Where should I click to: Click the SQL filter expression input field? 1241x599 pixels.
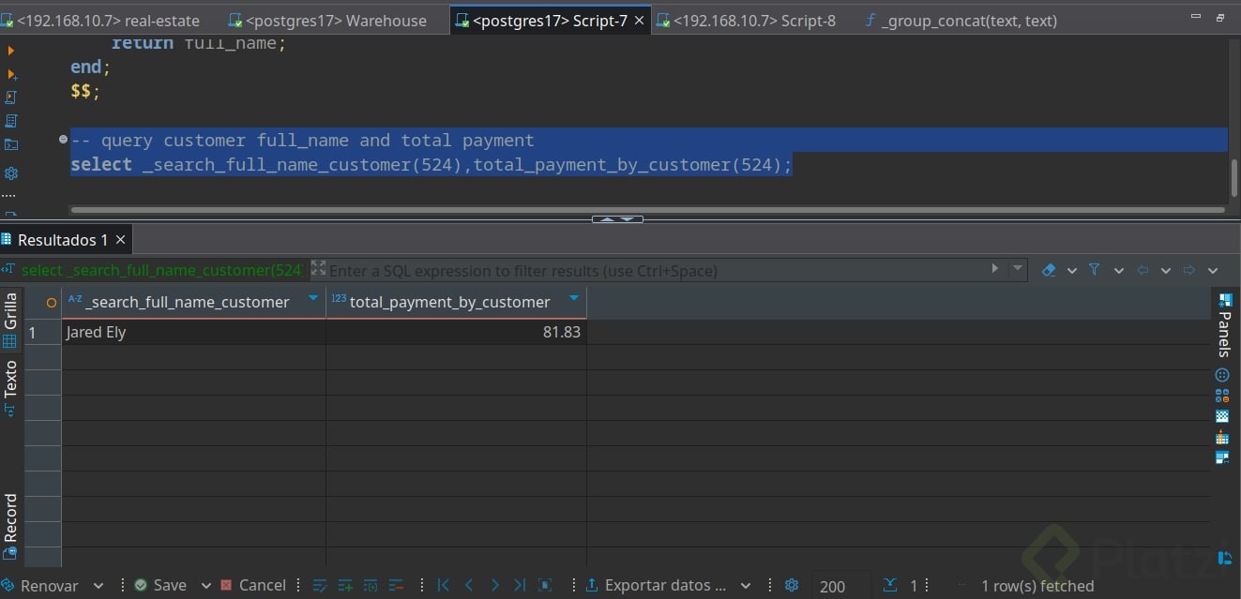657,270
